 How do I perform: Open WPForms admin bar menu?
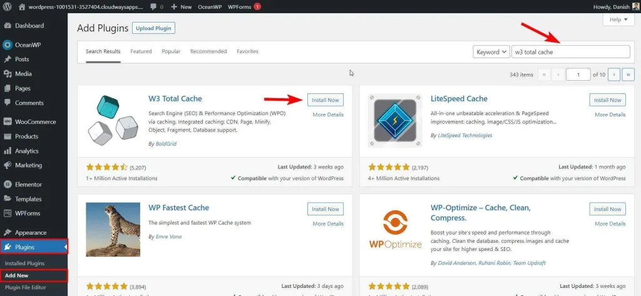(x=244, y=7)
